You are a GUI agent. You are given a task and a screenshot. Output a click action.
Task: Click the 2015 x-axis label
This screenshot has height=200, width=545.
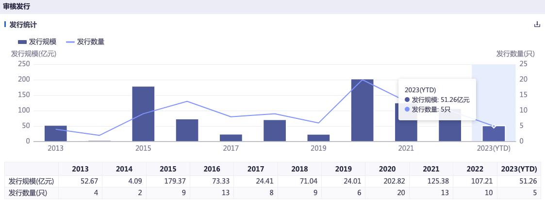click(143, 148)
